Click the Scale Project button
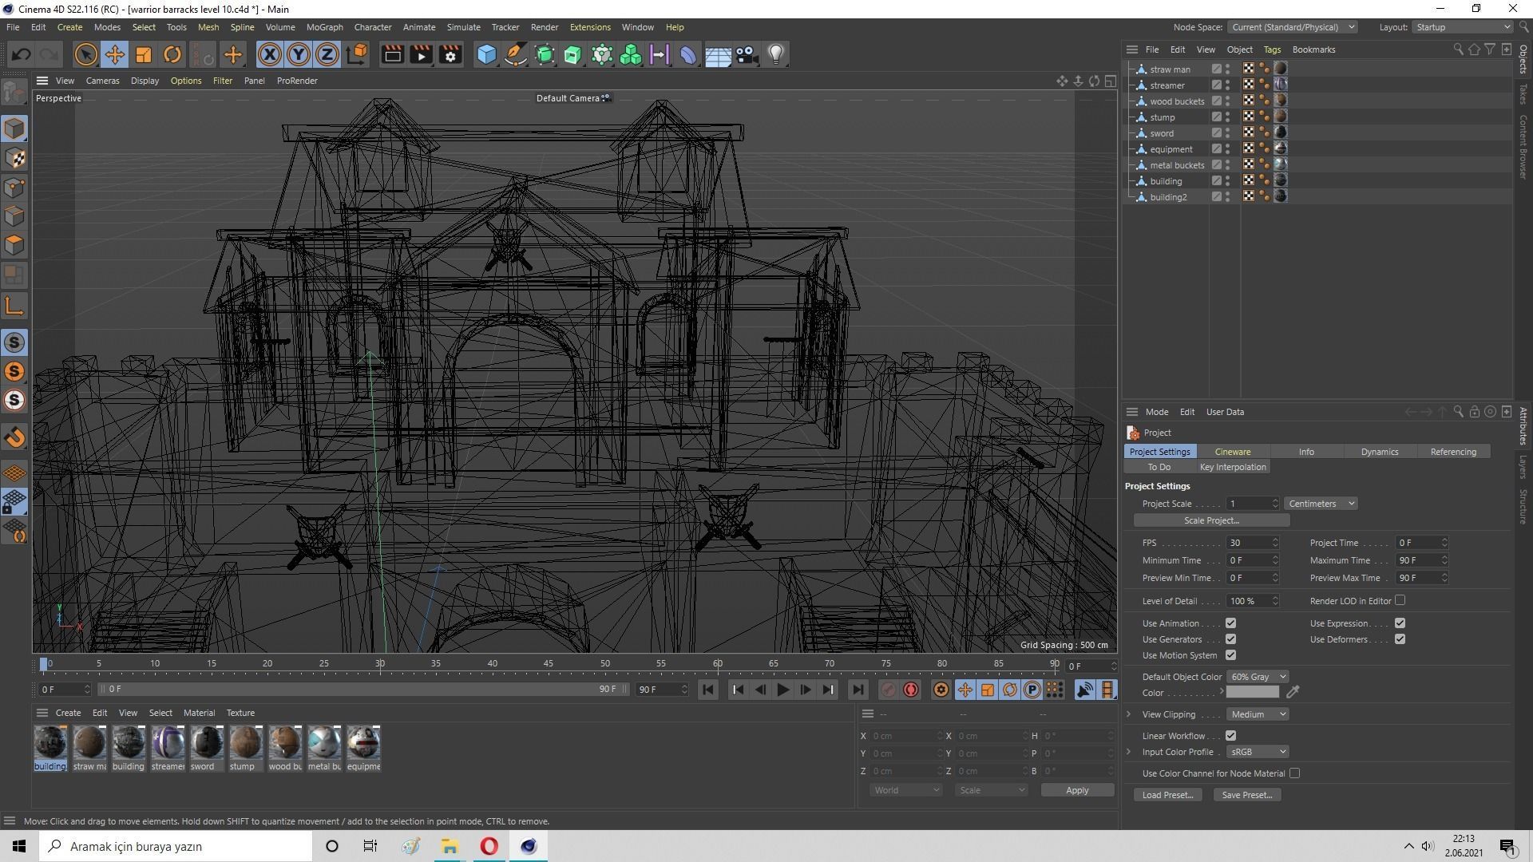Screen dimensions: 1533x862 pos(1211,520)
